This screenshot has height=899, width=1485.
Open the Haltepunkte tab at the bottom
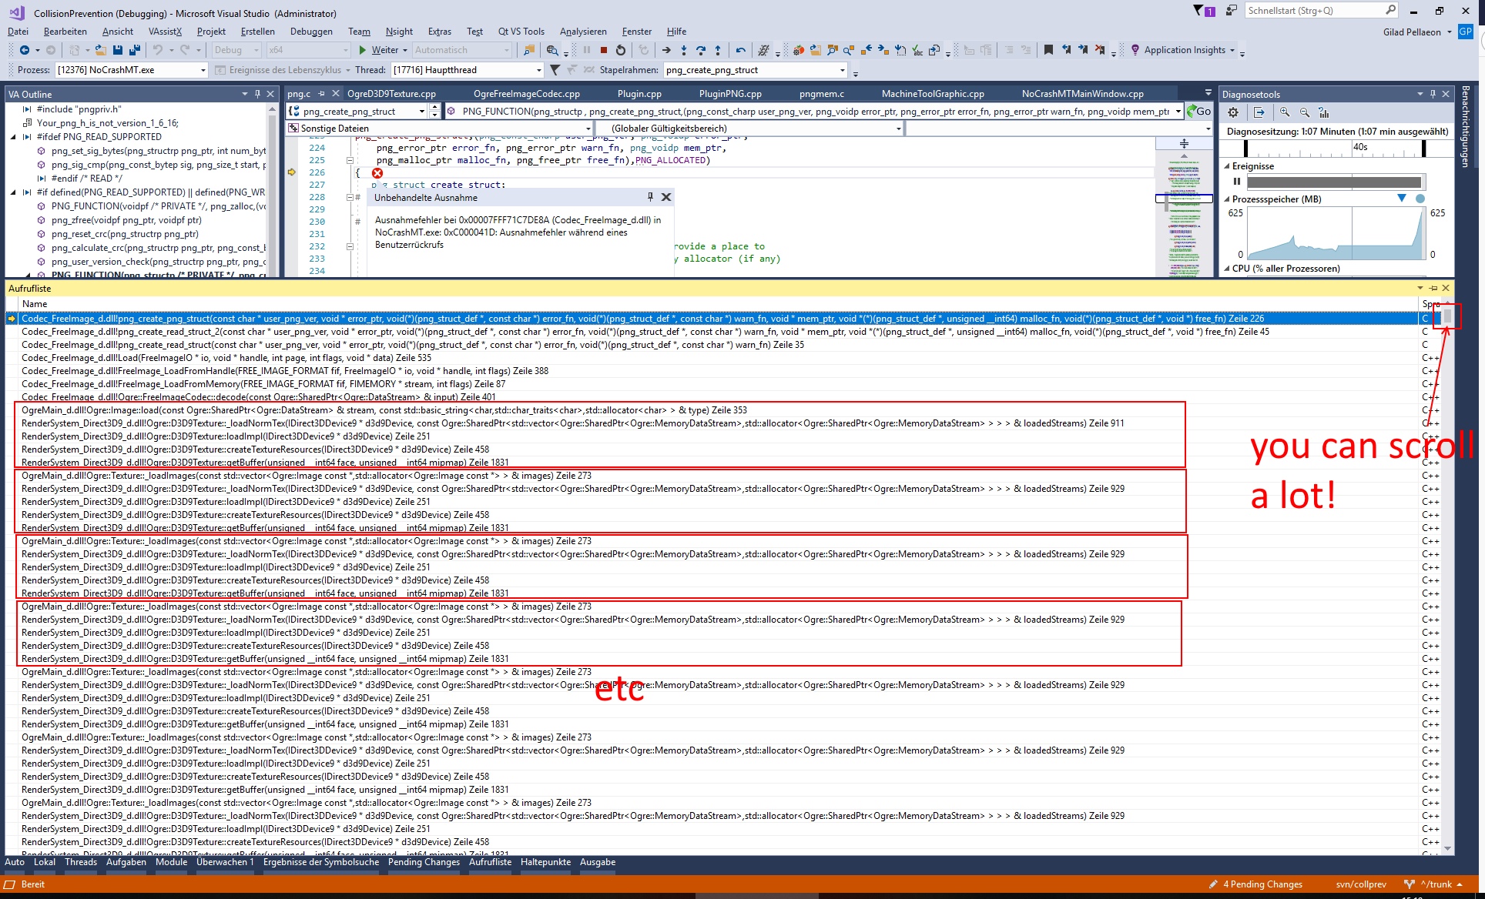pyautogui.click(x=545, y=862)
